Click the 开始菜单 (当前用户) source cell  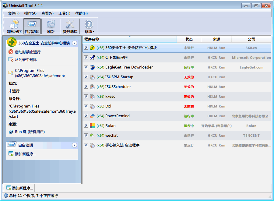(216, 126)
